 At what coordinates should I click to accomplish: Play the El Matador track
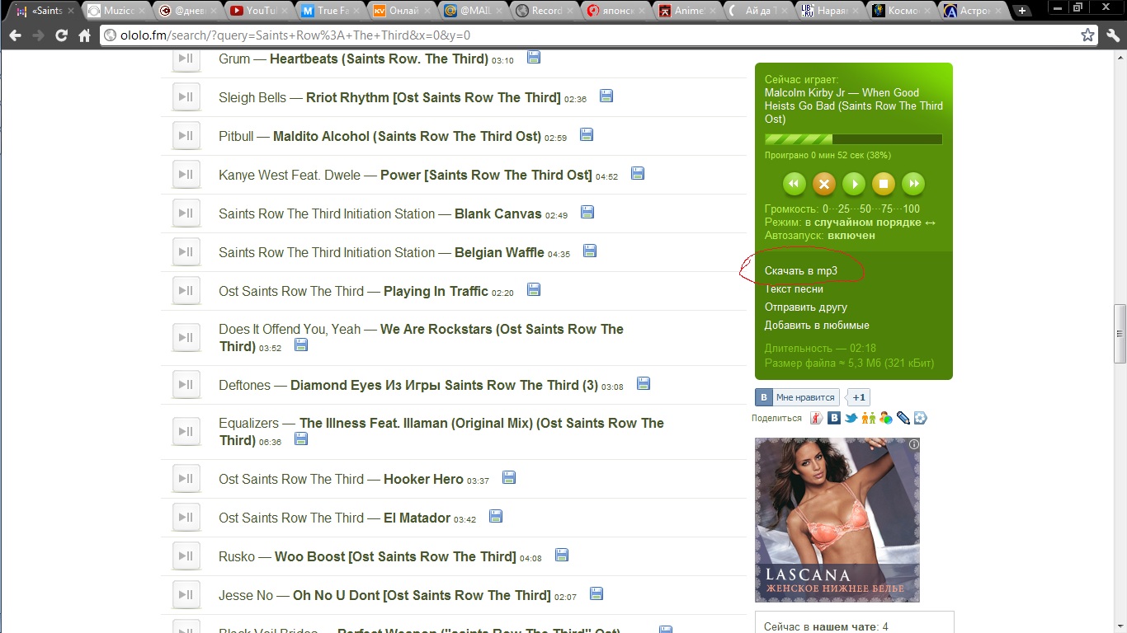click(x=186, y=518)
